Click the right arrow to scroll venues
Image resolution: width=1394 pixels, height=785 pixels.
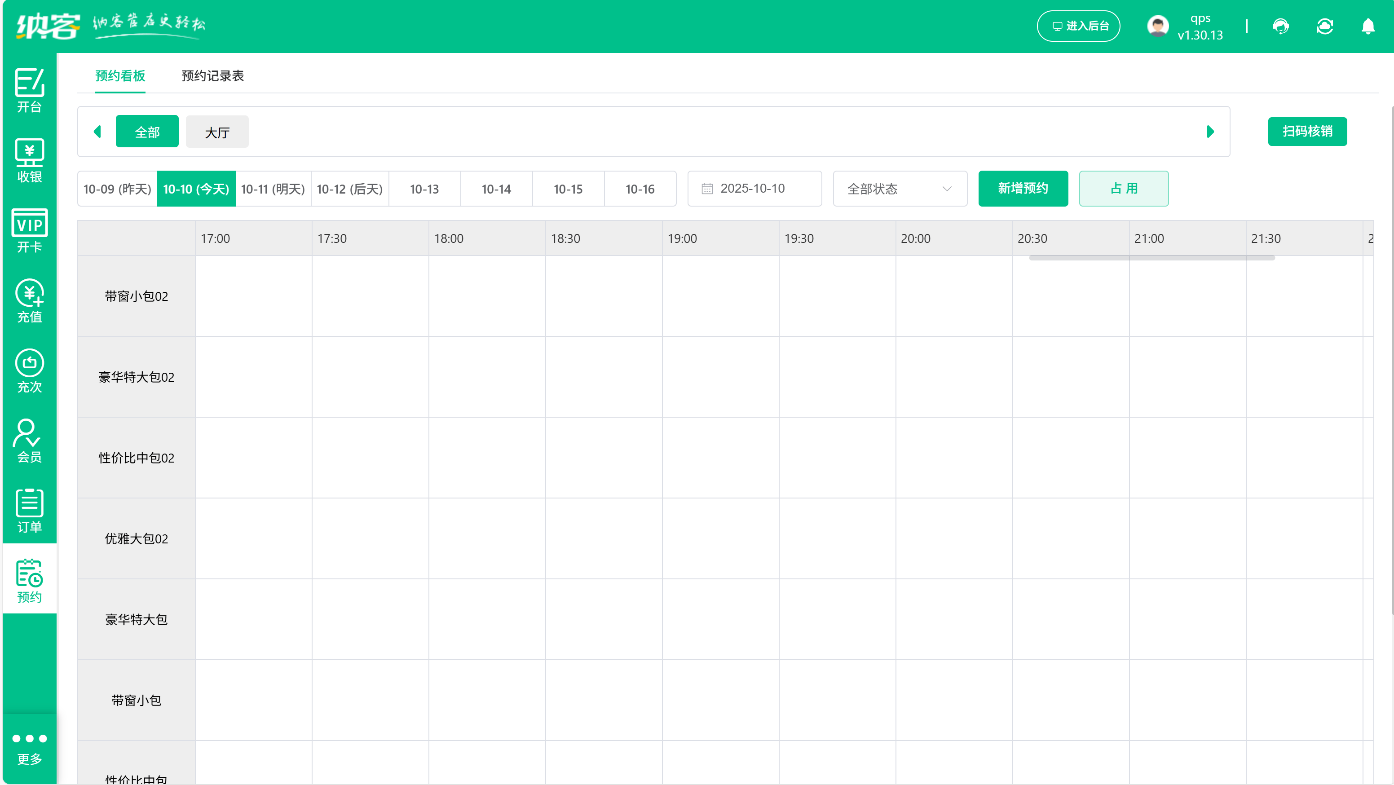[1210, 131]
